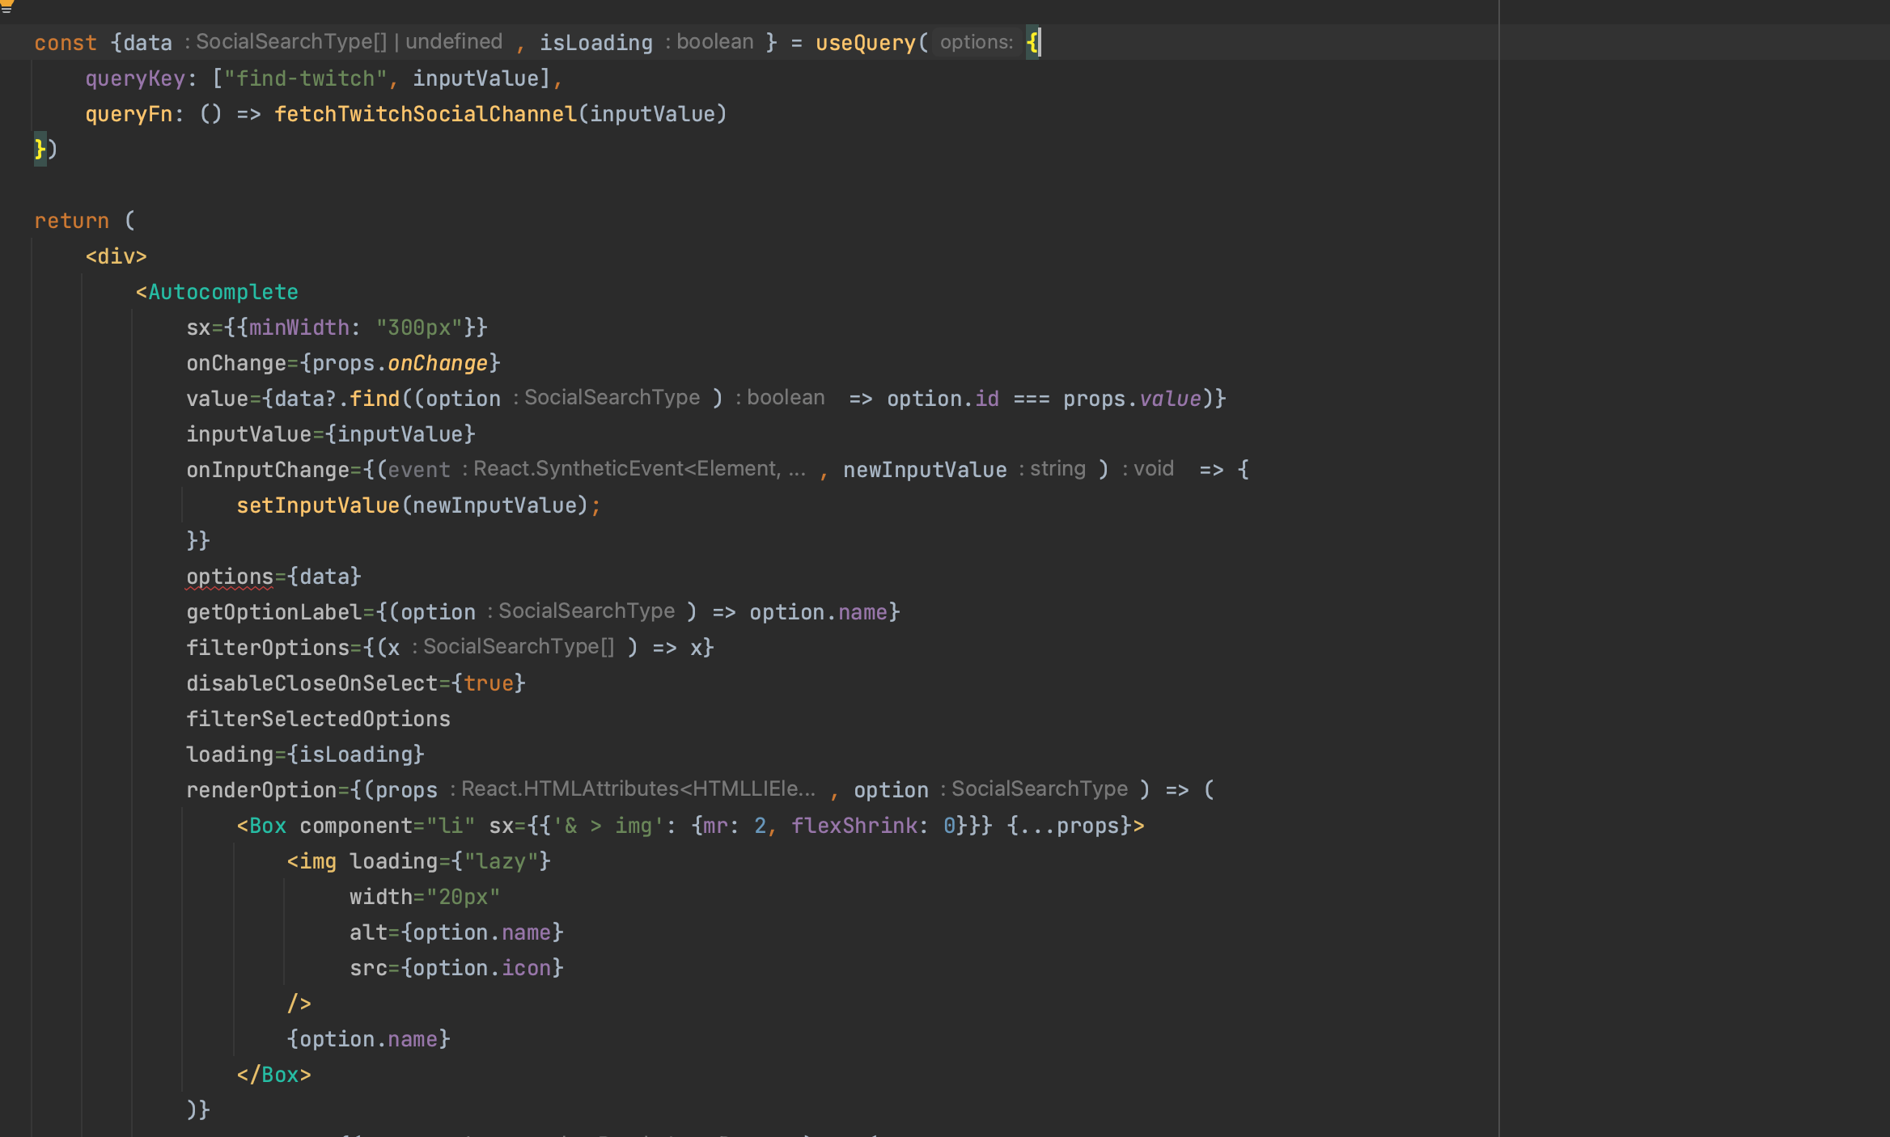Click the "find-twitch" string in queryKey

(x=305, y=78)
